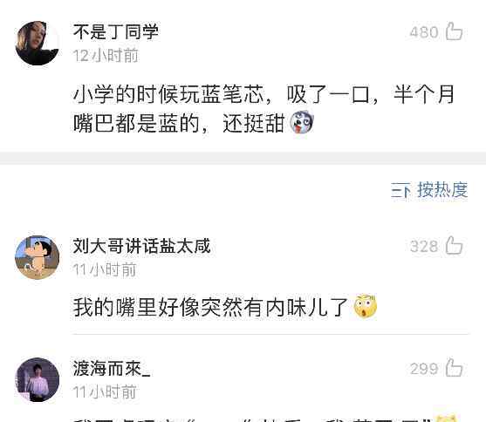The height and width of the screenshot is (422, 486).
Task: Tap the 328 like count
Action: pyautogui.click(x=424, y=247)
